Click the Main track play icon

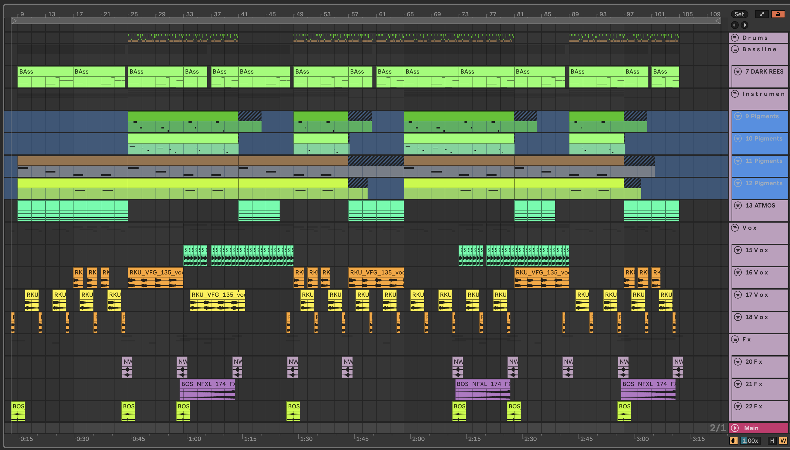[735, 428]
